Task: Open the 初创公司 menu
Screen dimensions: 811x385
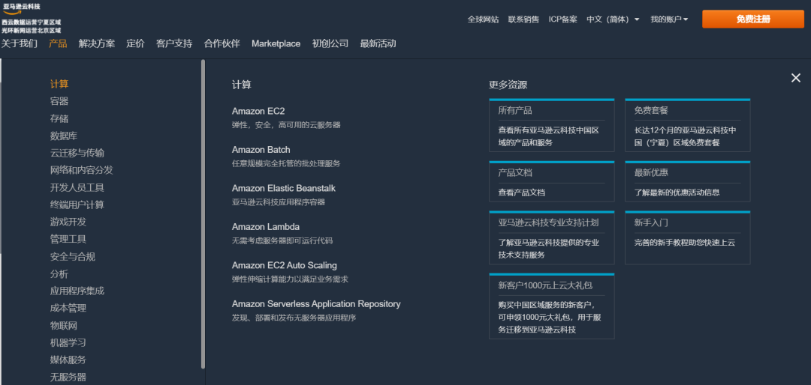Action: [330, 43]
